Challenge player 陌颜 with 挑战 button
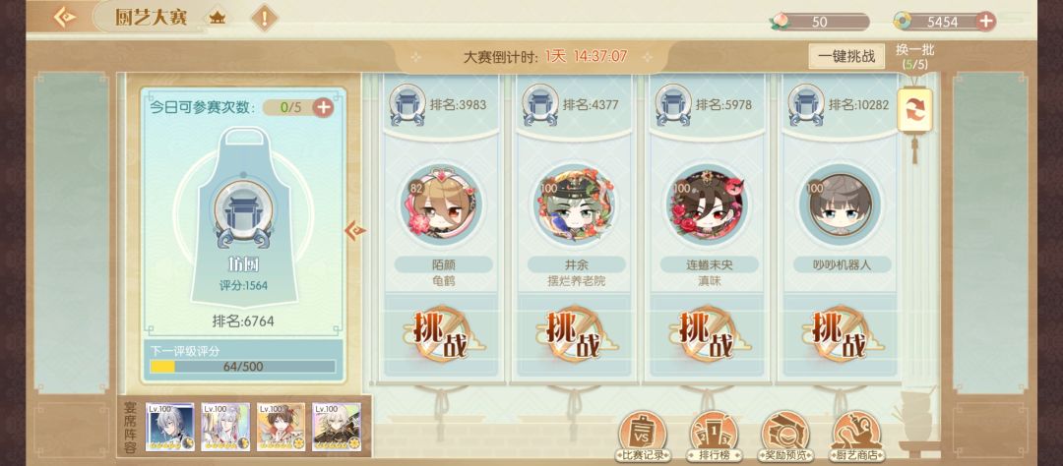Screen dimensions: 1063x466 [443, 334]
